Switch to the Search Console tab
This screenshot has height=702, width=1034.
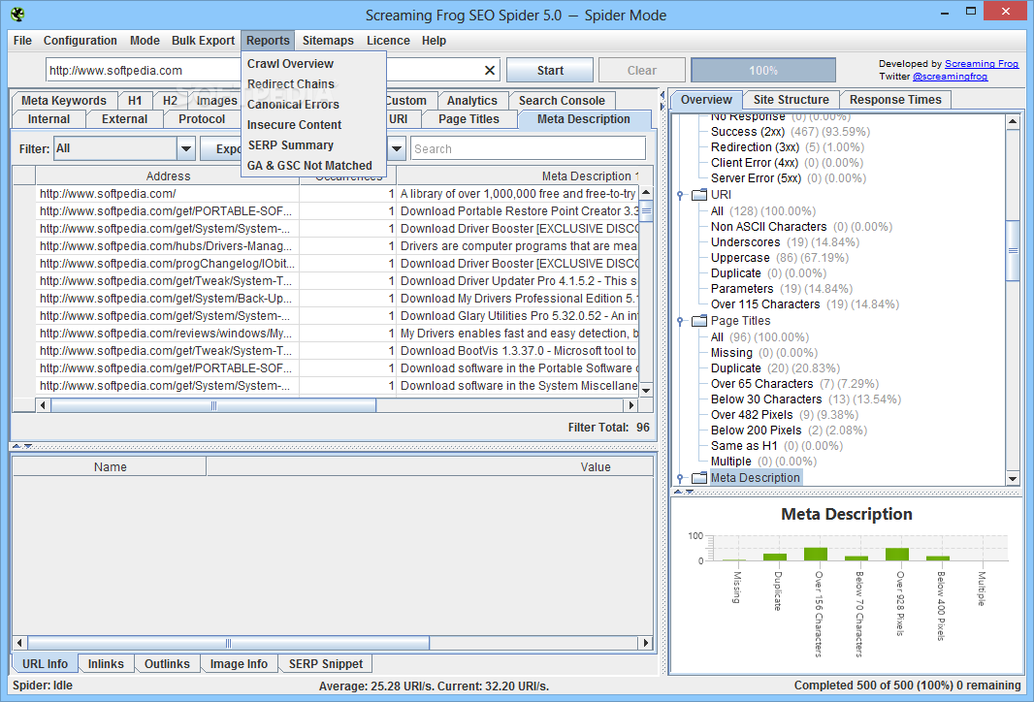click(x=562, y=101)
